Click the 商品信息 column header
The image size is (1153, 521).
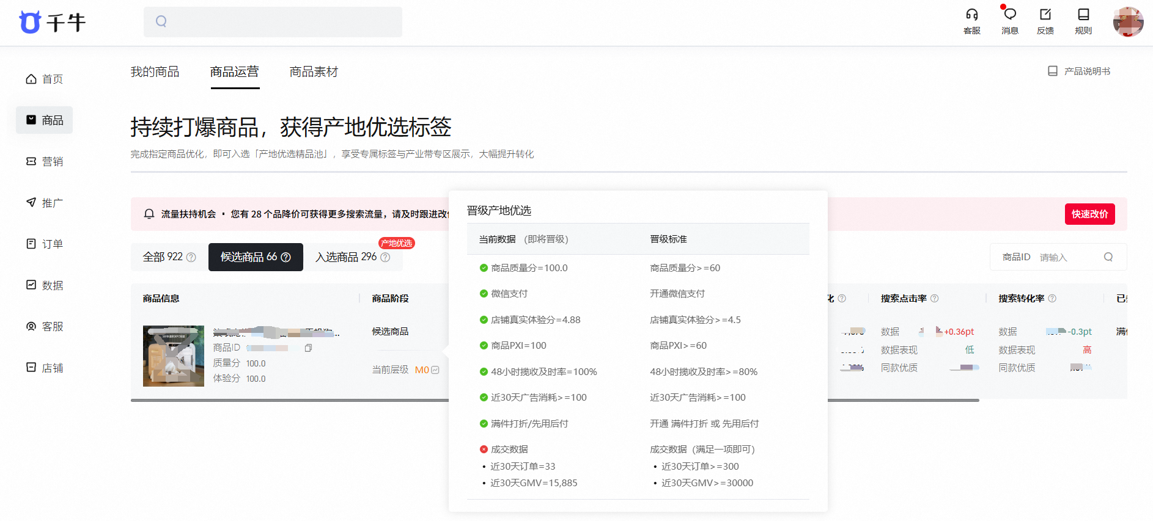click(161, 299)
